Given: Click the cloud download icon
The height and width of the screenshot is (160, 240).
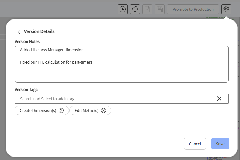Looking at the screenshot, I should pyautogui.click(x=135, y=9).
